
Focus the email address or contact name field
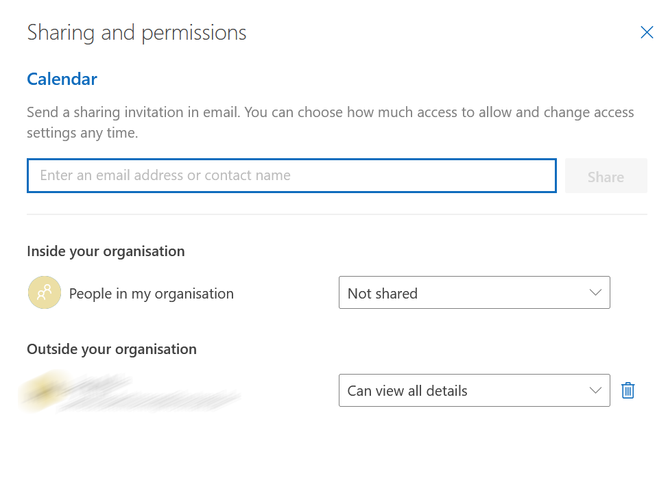coord(291,176)
